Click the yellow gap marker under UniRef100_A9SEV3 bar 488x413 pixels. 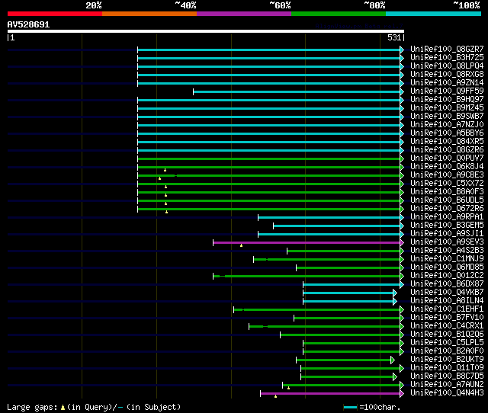(x=241, y=245)
